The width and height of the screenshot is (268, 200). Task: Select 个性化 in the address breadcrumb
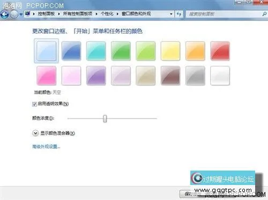(107, 14)
